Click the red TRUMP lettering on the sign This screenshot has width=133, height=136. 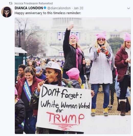65,118
